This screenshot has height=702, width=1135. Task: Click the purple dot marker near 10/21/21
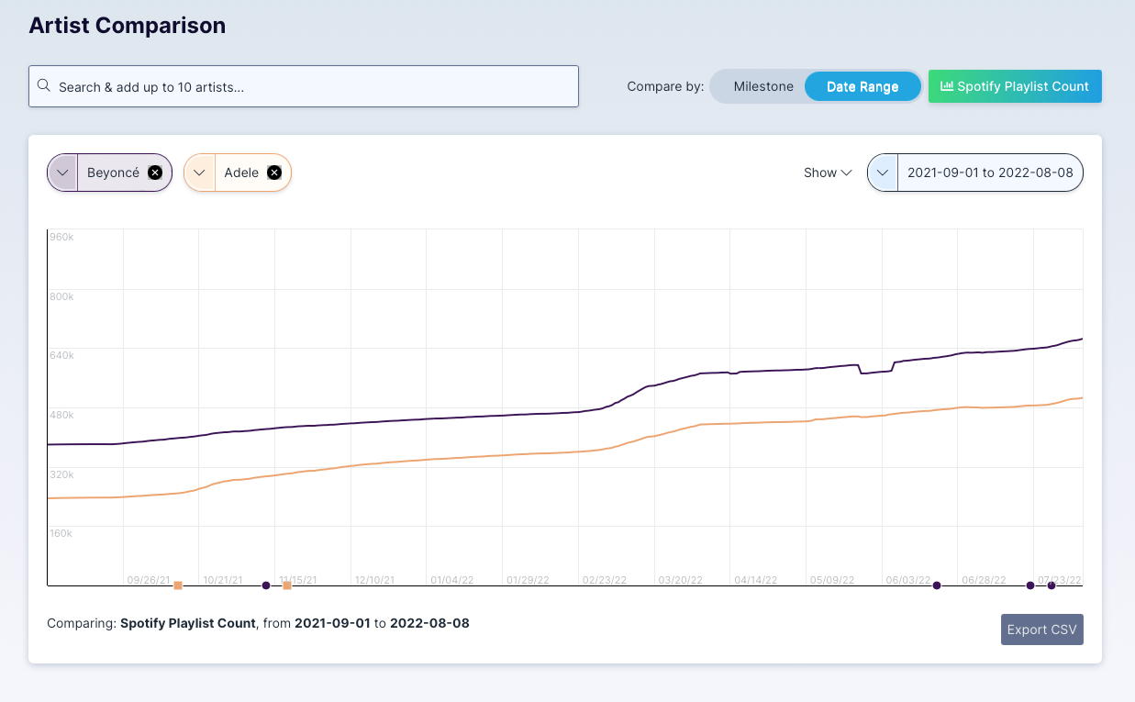266,585
